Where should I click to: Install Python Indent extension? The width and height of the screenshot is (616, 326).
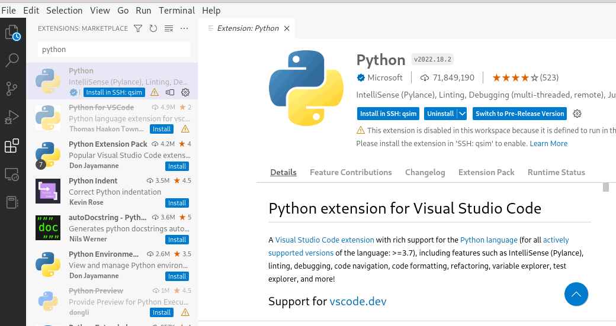[x=177, y=203]
